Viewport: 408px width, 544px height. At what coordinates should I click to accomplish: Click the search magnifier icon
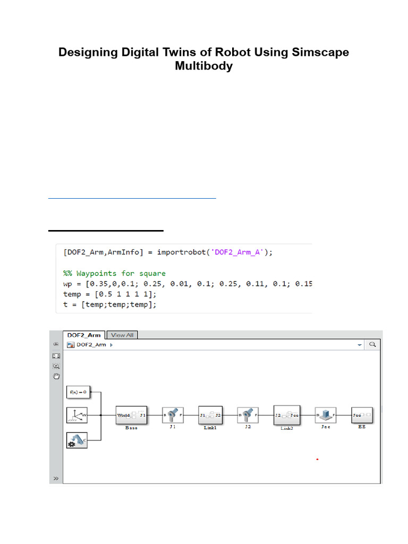coord(372,344)
